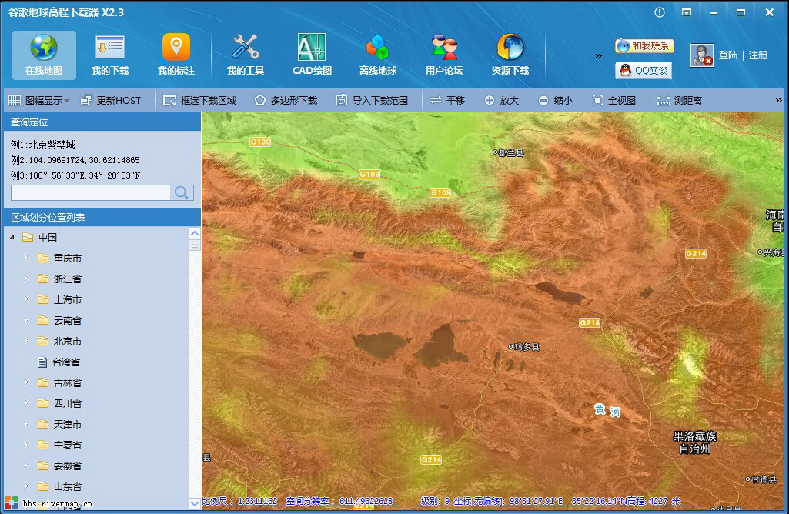This screenshot has height=514, width=789.
Task: Open the 离线地球 offline globe icon
Action: [377, 48]
